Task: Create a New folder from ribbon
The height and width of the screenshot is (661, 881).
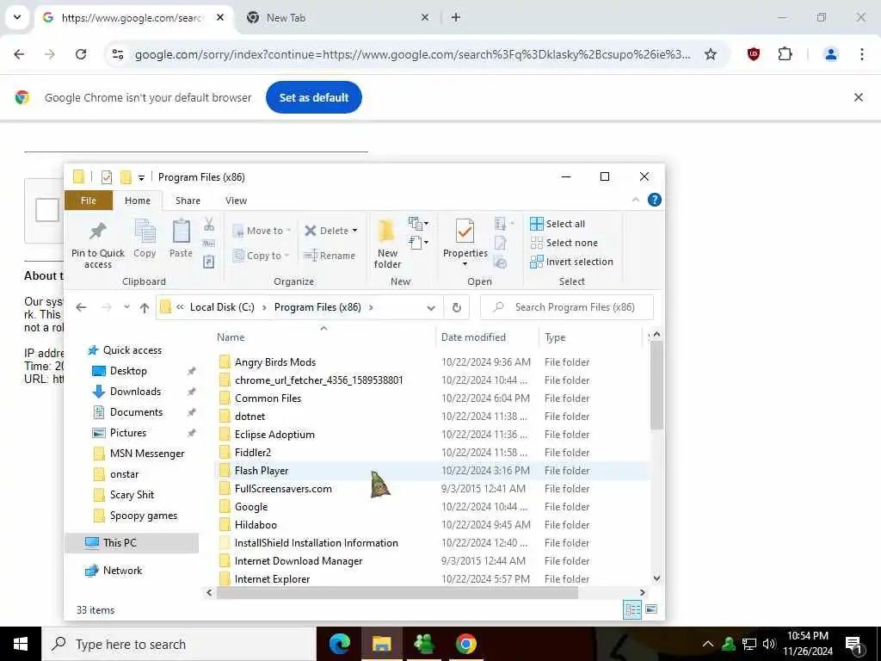Action: (387, 244)
